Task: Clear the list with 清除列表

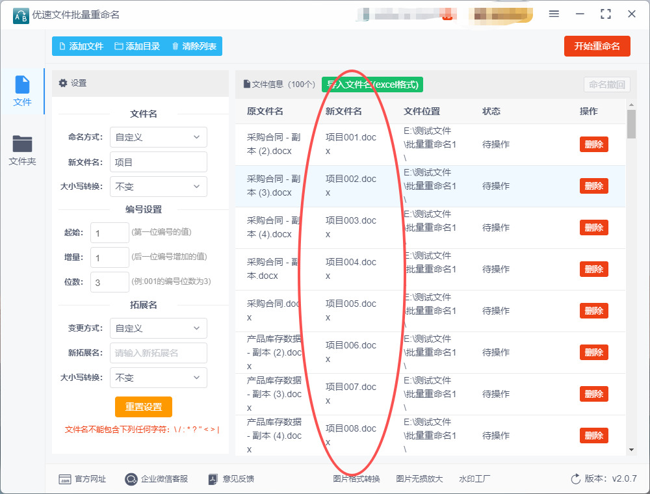Action: point(194,46)
